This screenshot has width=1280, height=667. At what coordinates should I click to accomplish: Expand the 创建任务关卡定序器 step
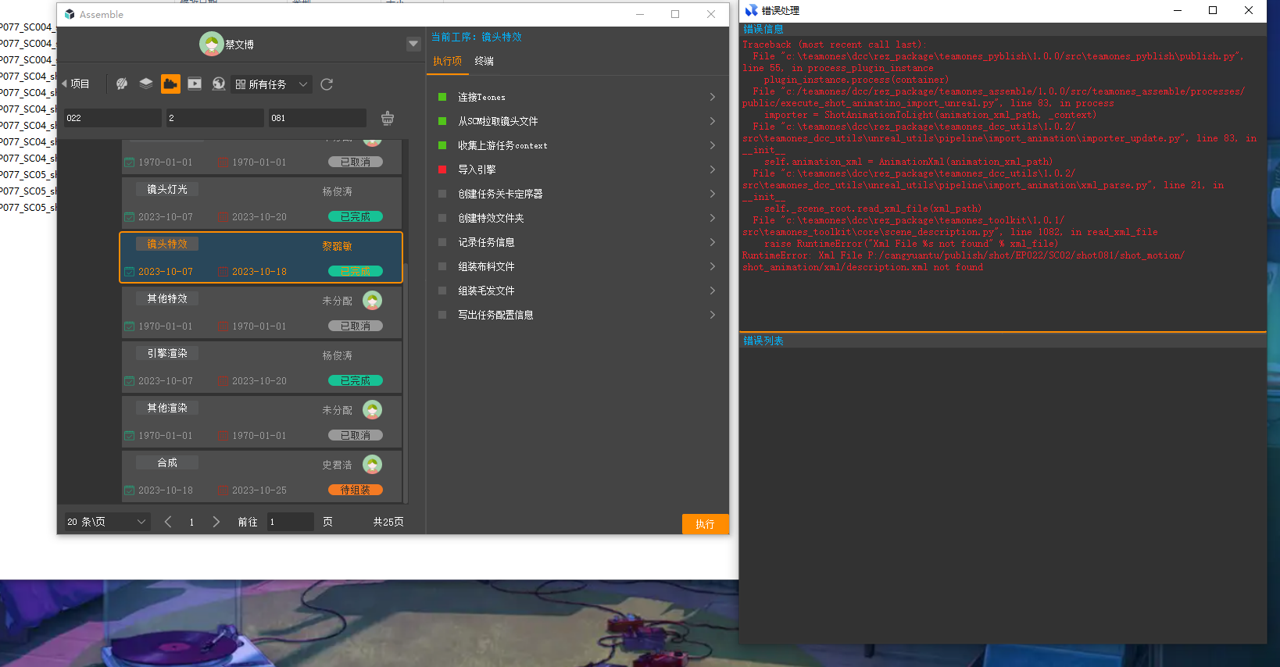point(713,194)
